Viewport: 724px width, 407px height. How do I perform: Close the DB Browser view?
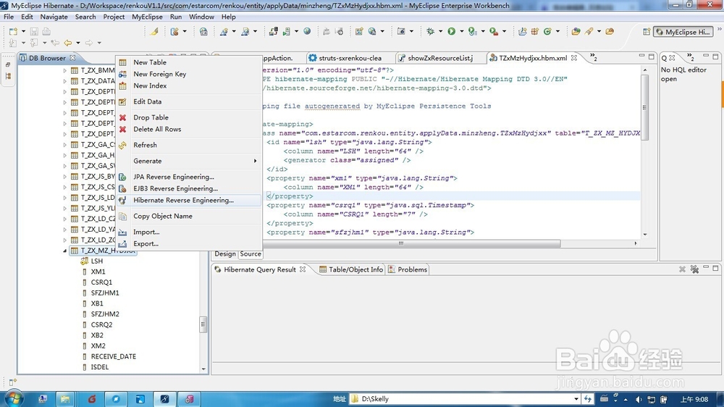tap(72, 58)
